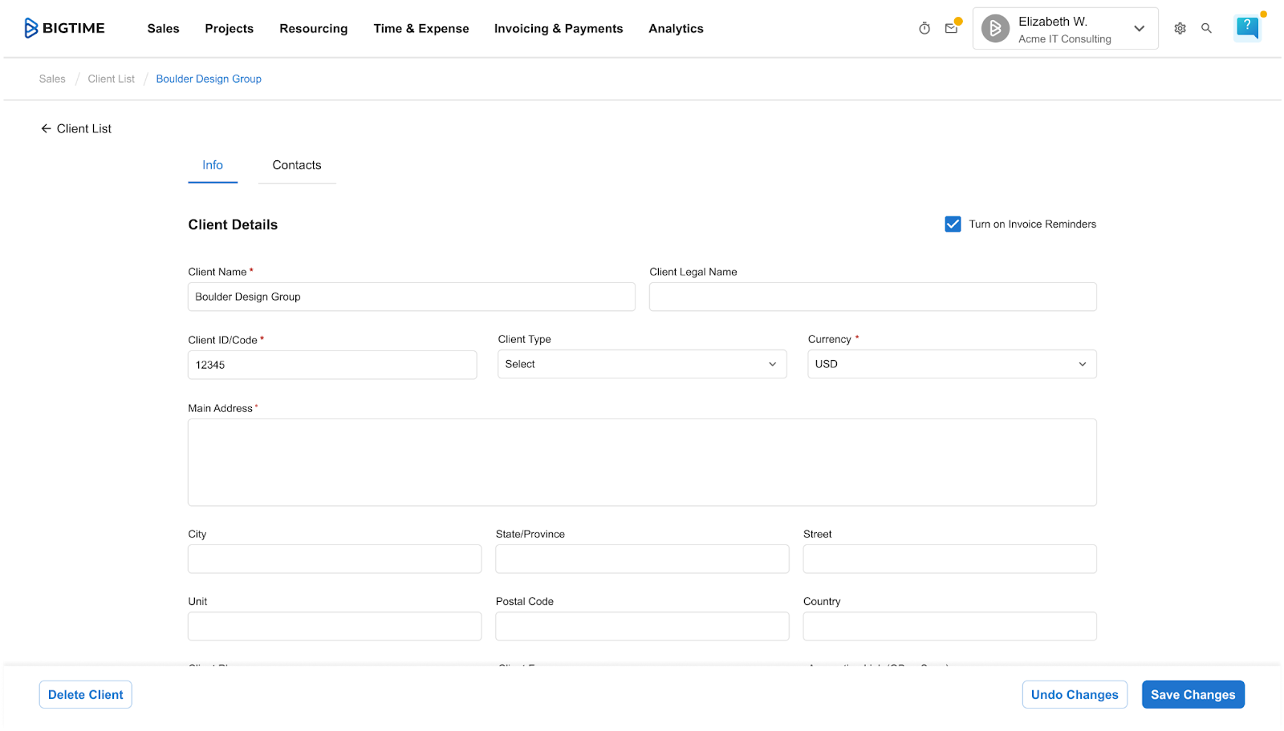Screen dimensions: 1284x731
Task: Toggle Turn on Invoice Reminders checkbox
Action: tap(953, 224)
